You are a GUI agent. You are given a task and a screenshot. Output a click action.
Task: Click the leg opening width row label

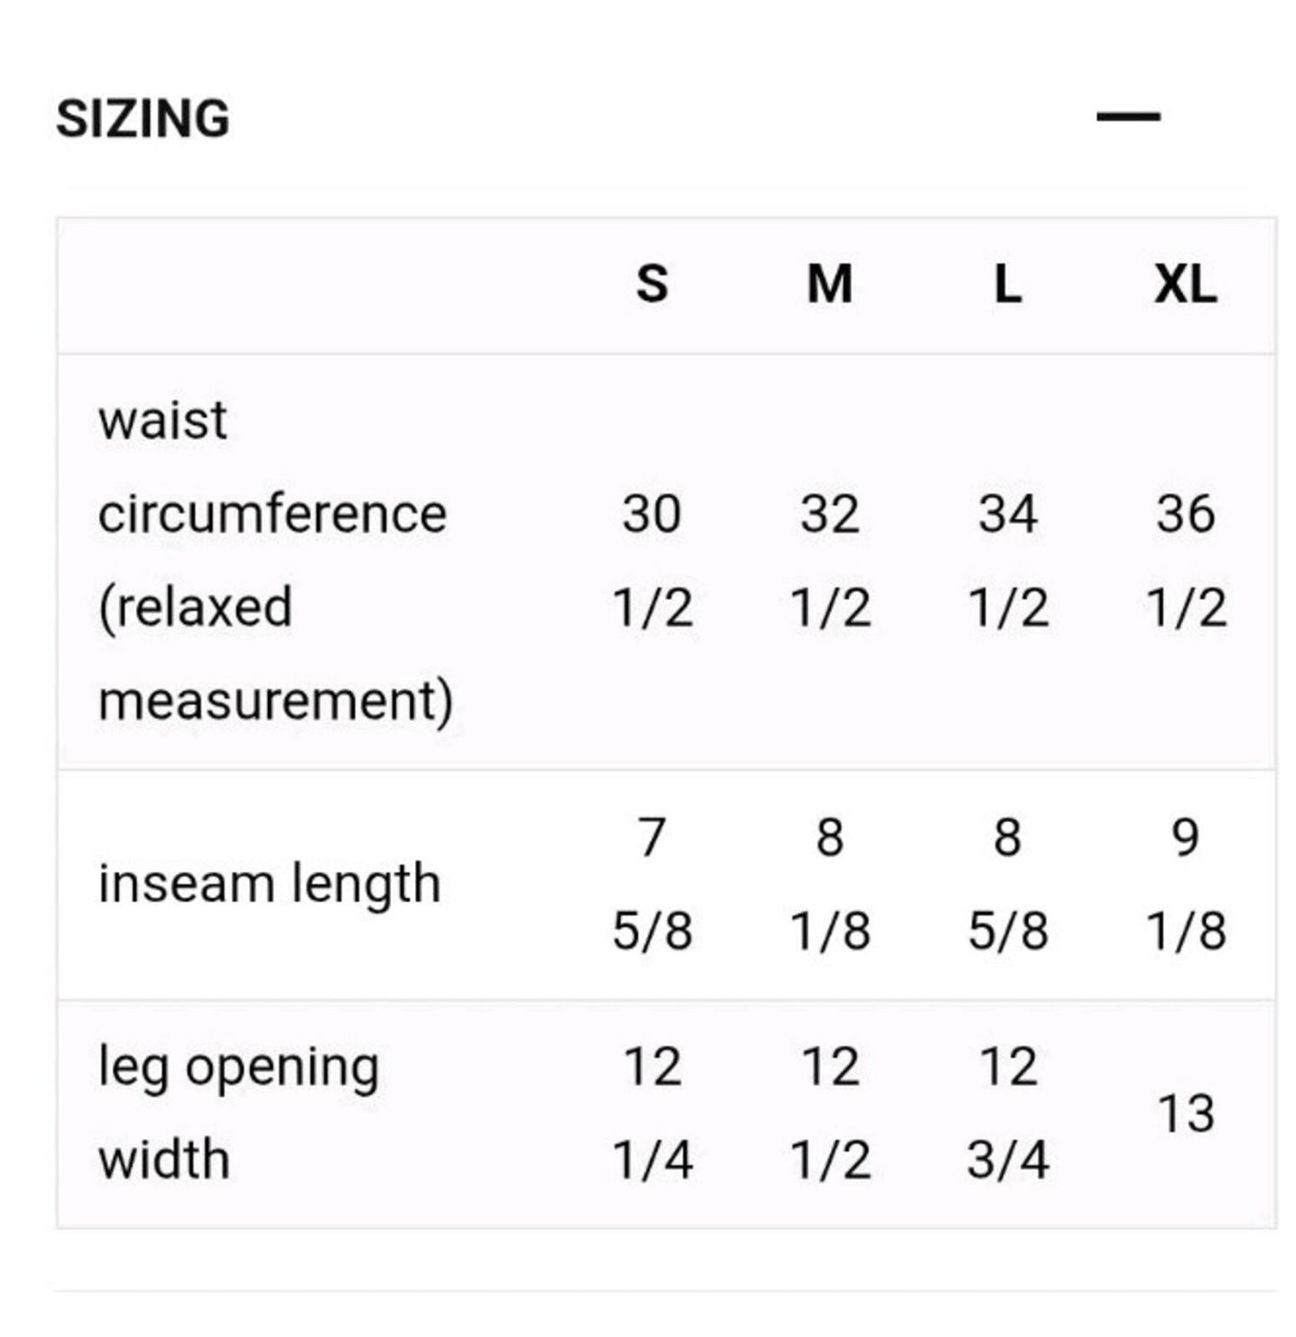[x=239, y=1113]
